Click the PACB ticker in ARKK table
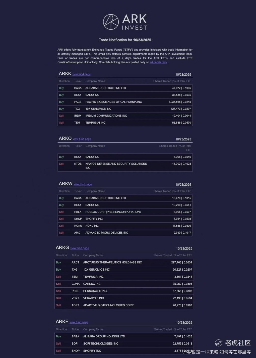The image size is (256, 358). (78, 102)
